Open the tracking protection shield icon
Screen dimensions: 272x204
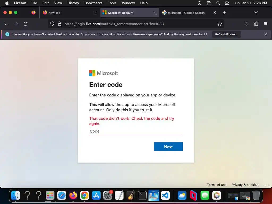[52, 24]
